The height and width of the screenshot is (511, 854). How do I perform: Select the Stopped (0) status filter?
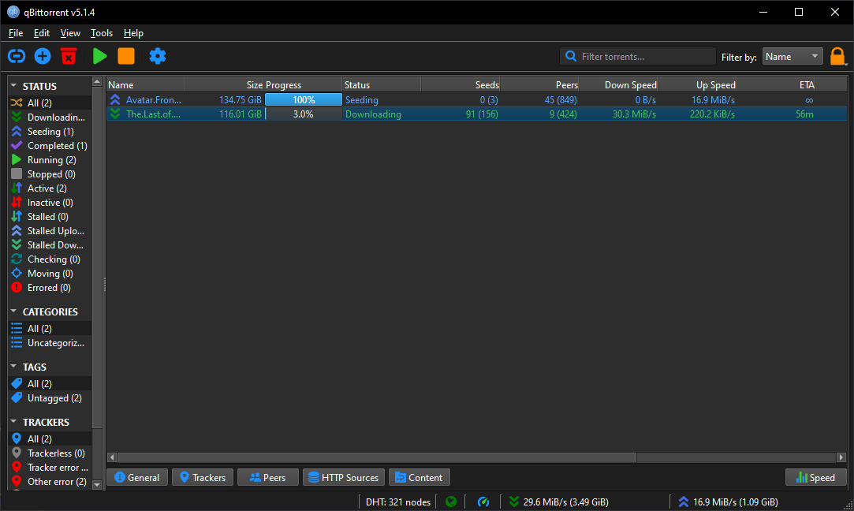pyautogui.click(x=50, y=173)
